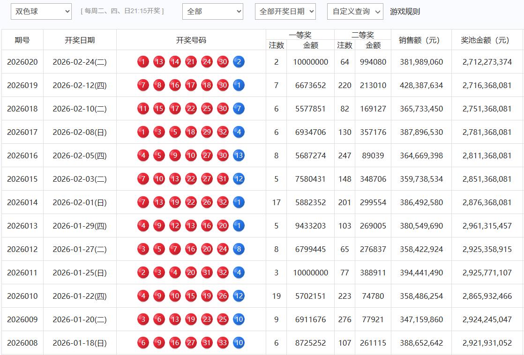Click red ball 24 in row 2026020

[x=207, y=62]
